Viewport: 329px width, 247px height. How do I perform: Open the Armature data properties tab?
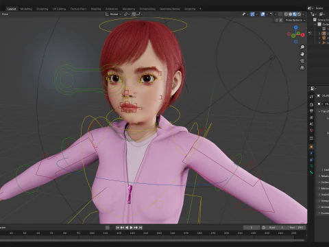click(x=311, y=166)
